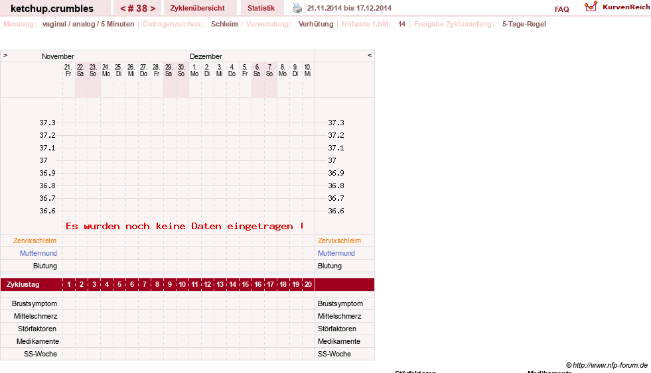Click date column 21. Fr

point(68,70)
